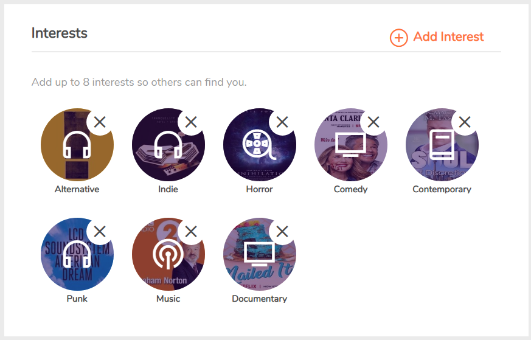Viewport: 531px width, 340px height.
Task: Select the book icon on Contemporary thumbnail
Action: [442, 145]
